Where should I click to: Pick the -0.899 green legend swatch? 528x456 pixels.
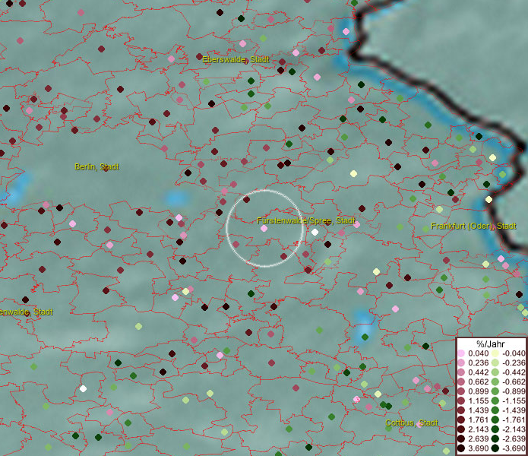[495, 391]
